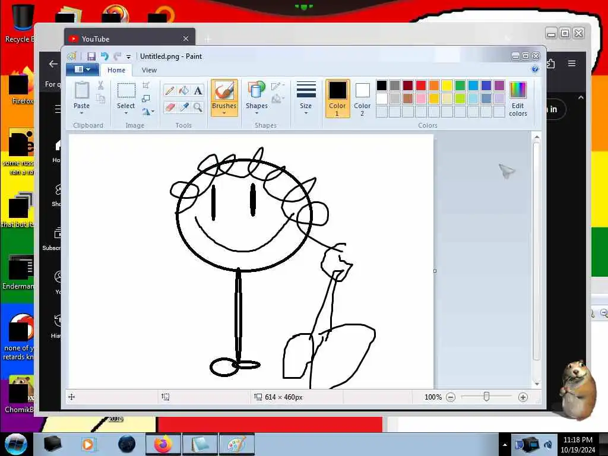Open the shape Outline dropdown
The width and height of the screenshot is (608, 456).
pyautogui.click(x=278, y=86)
